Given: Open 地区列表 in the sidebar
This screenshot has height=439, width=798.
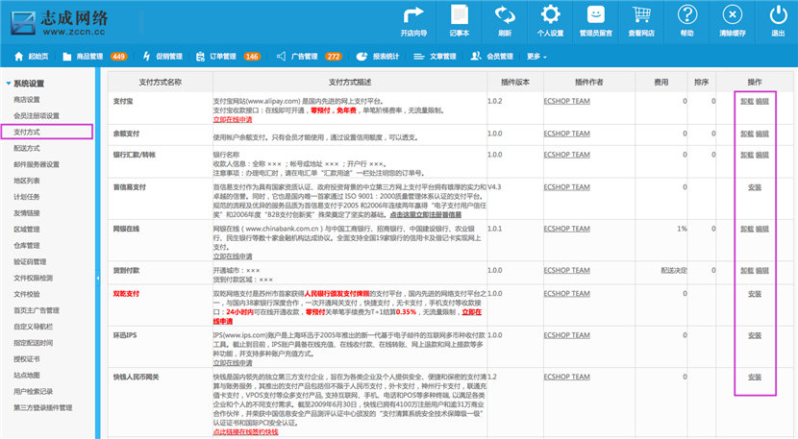Looking at the screenshot, I should 27,181.
